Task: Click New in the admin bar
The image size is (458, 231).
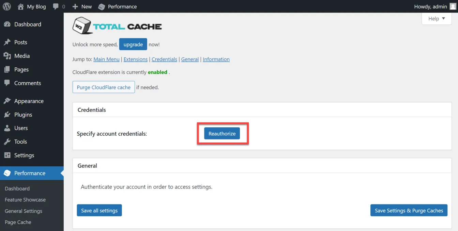Action: [x=87, y=6]
